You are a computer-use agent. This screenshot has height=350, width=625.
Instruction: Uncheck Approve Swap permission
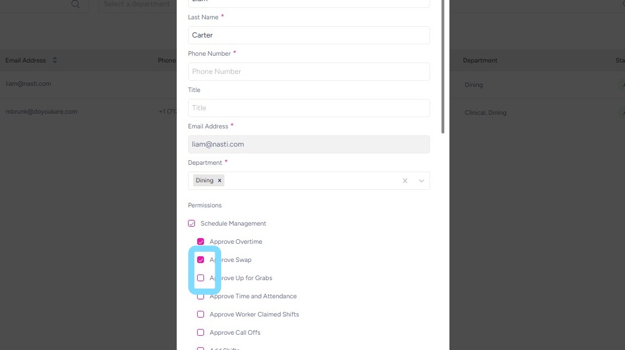pos(201,260)
